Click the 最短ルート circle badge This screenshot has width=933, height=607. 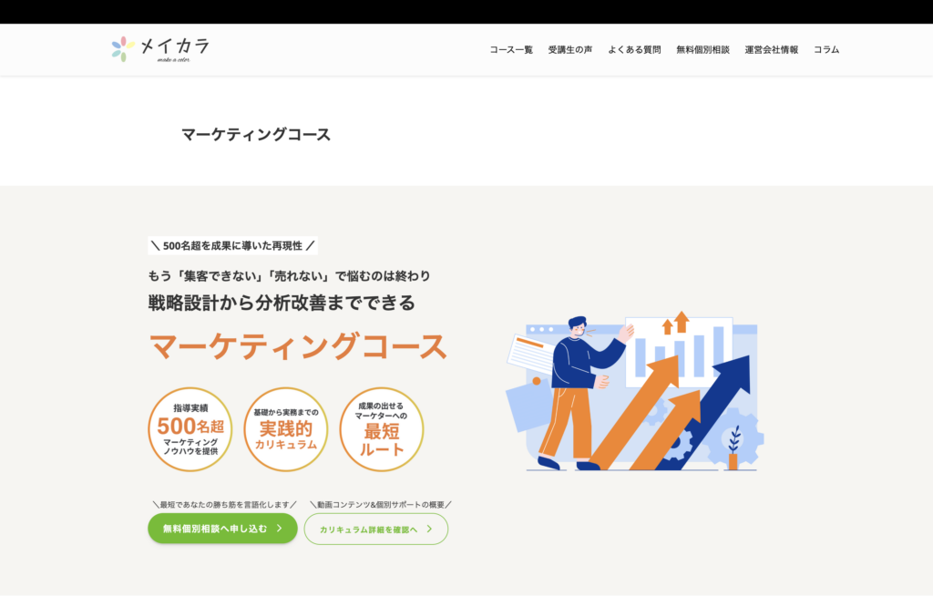382,429
